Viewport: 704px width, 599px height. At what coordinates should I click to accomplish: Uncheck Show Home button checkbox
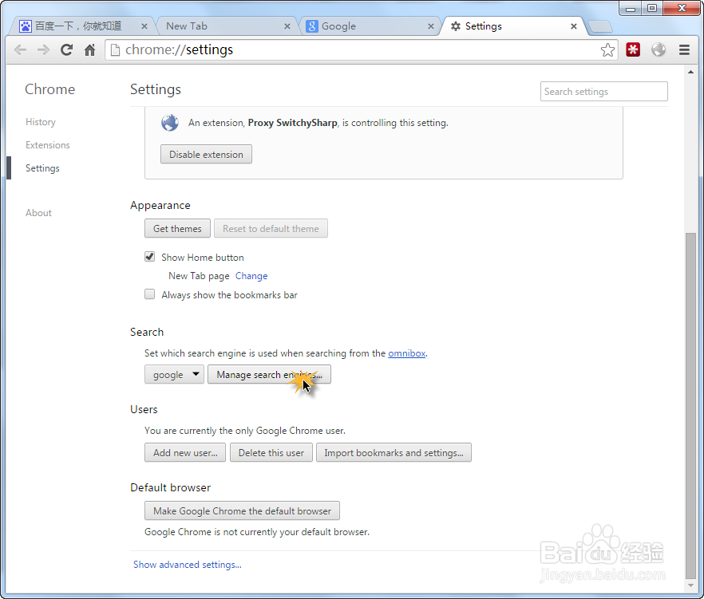pyautogui.click(x=149, y=257)
